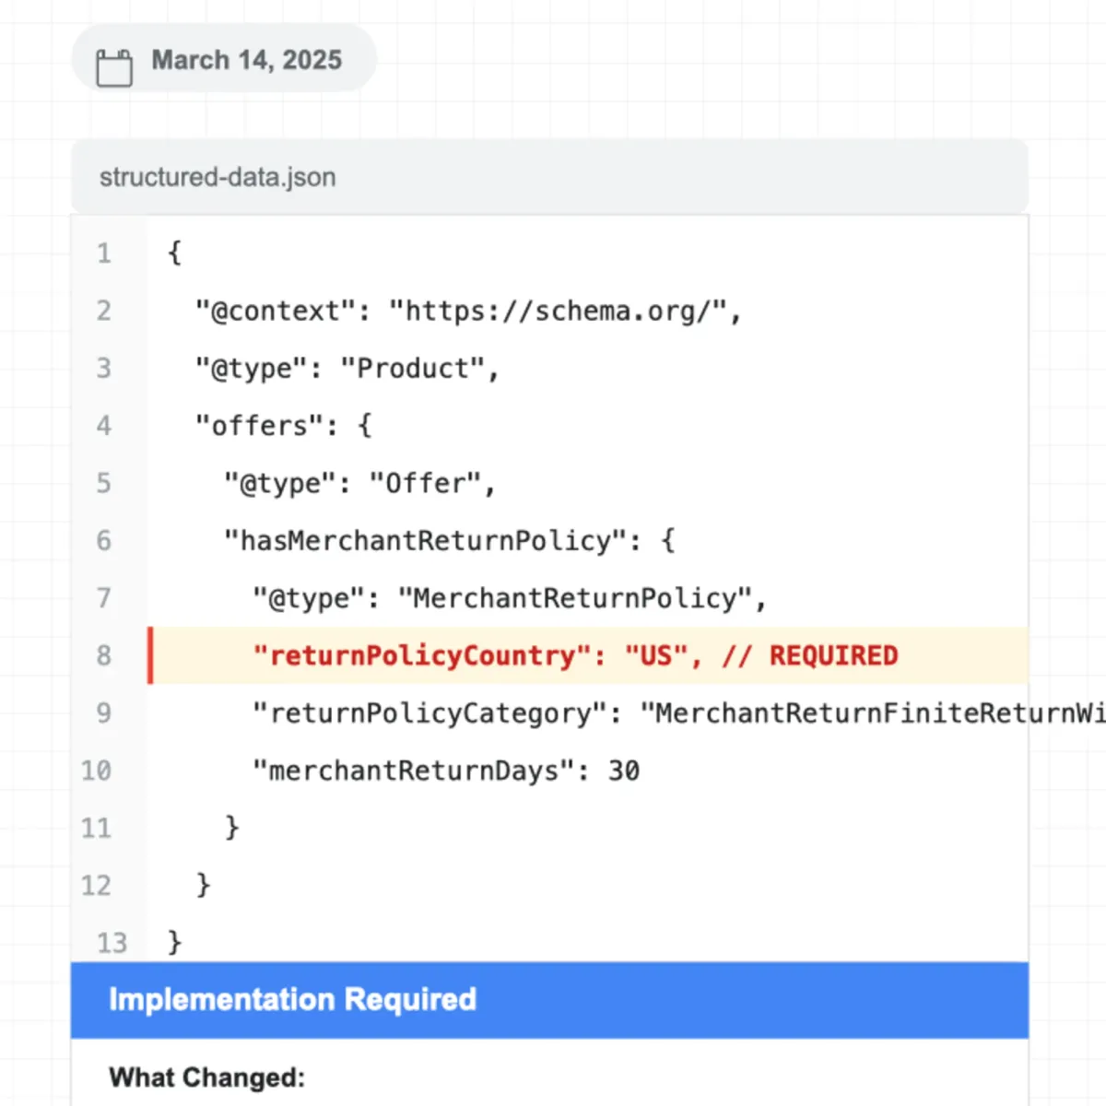Select the structured-data.json file header
This screenshot has width=1106, height=1106.
click(218, 177)
